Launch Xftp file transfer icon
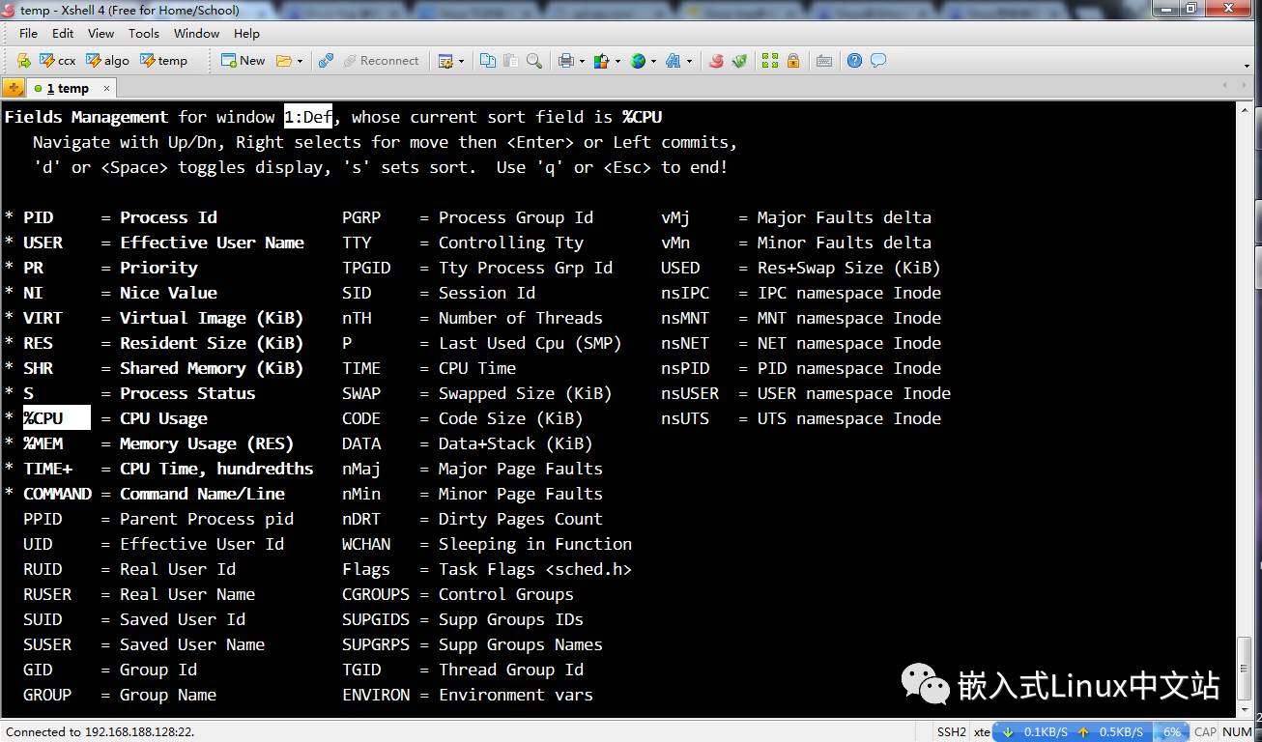 tap(716, 60)
